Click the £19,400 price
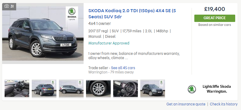 214,9
